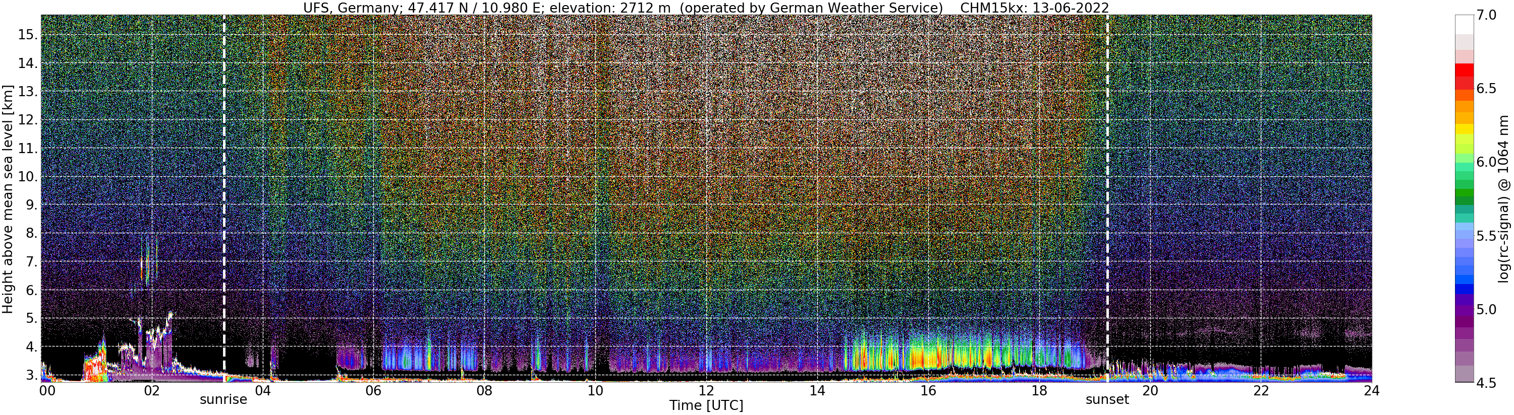Click the yellow segment of the colorbar
1514x415 pixels.
coord(1465,129)
